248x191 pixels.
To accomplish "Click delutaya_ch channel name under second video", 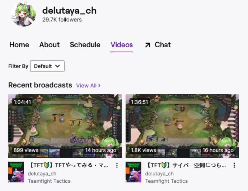I will tap(159, 174).
